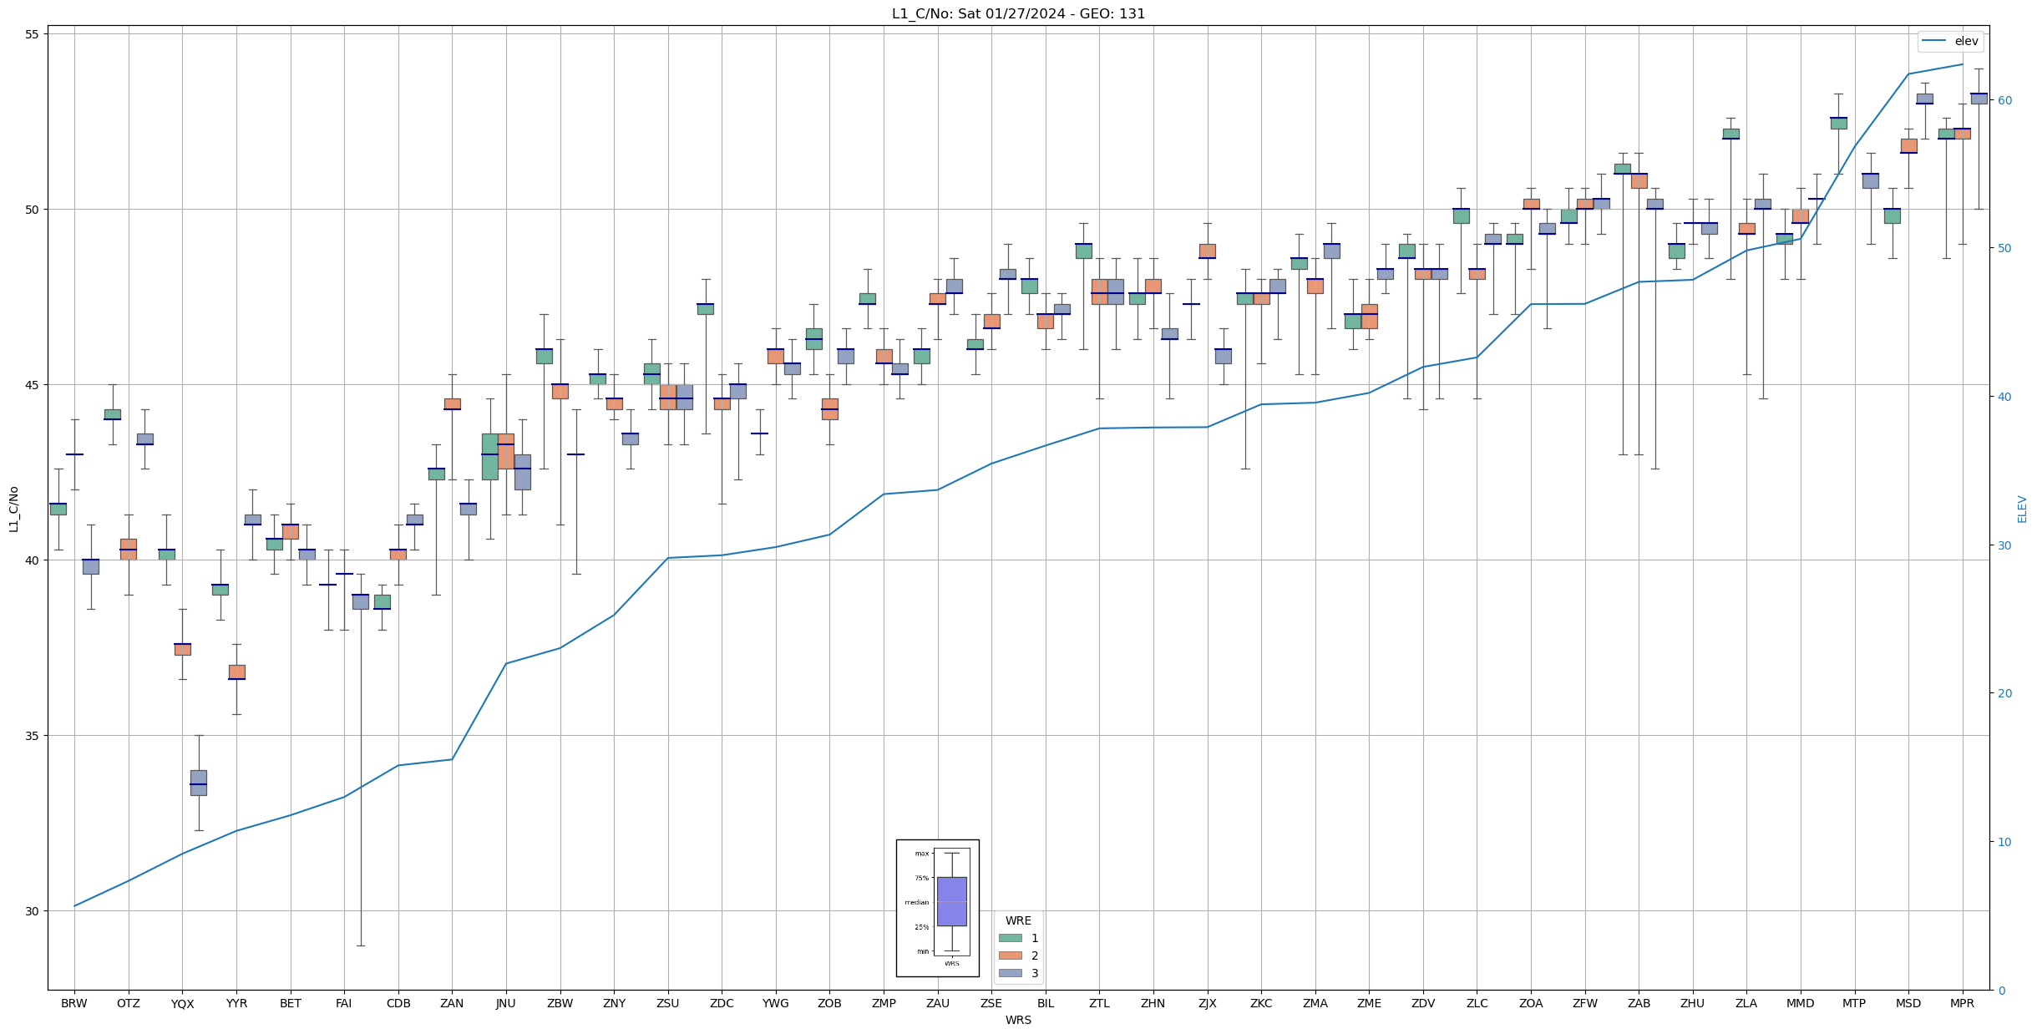
Task: Click the 60 tick on elevation axis
Action: pos(2004,100)
